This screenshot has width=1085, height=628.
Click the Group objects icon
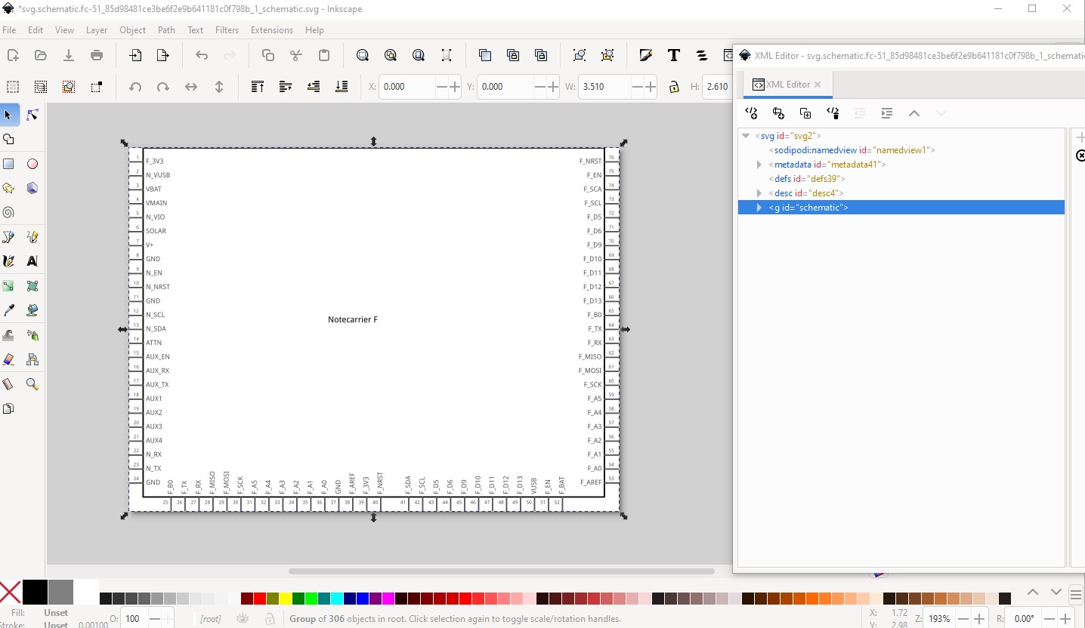tap(580, 55)
